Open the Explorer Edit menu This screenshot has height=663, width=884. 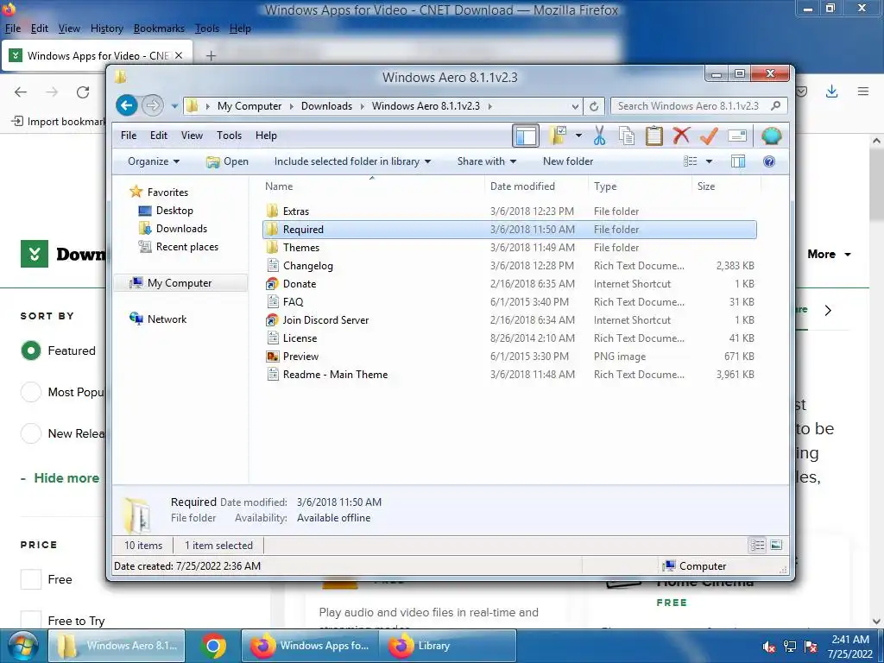point(159,136)
